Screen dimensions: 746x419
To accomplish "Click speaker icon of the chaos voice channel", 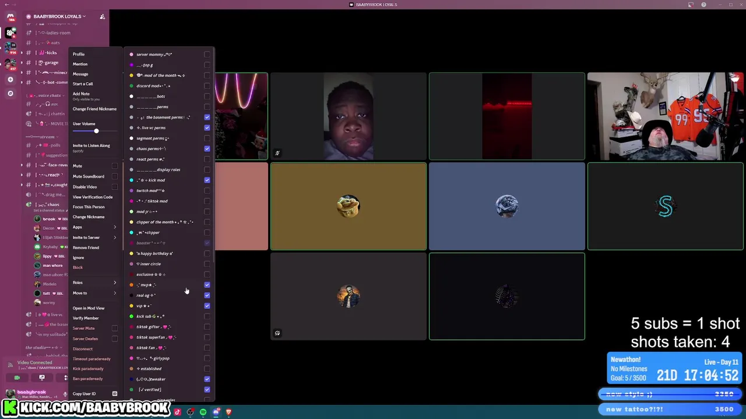I will point(29,204).
